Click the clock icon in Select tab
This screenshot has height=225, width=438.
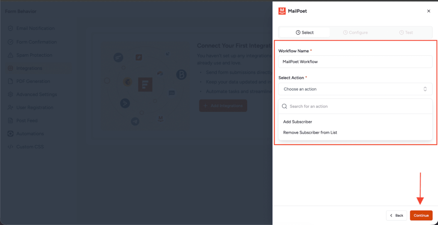pyautogui.click(x=298, y=32)
